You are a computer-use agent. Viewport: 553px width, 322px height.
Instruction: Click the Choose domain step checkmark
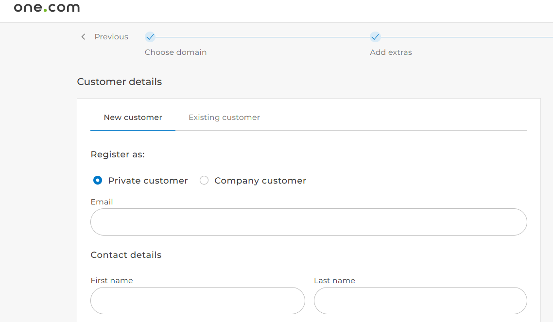tap(150, 36)
